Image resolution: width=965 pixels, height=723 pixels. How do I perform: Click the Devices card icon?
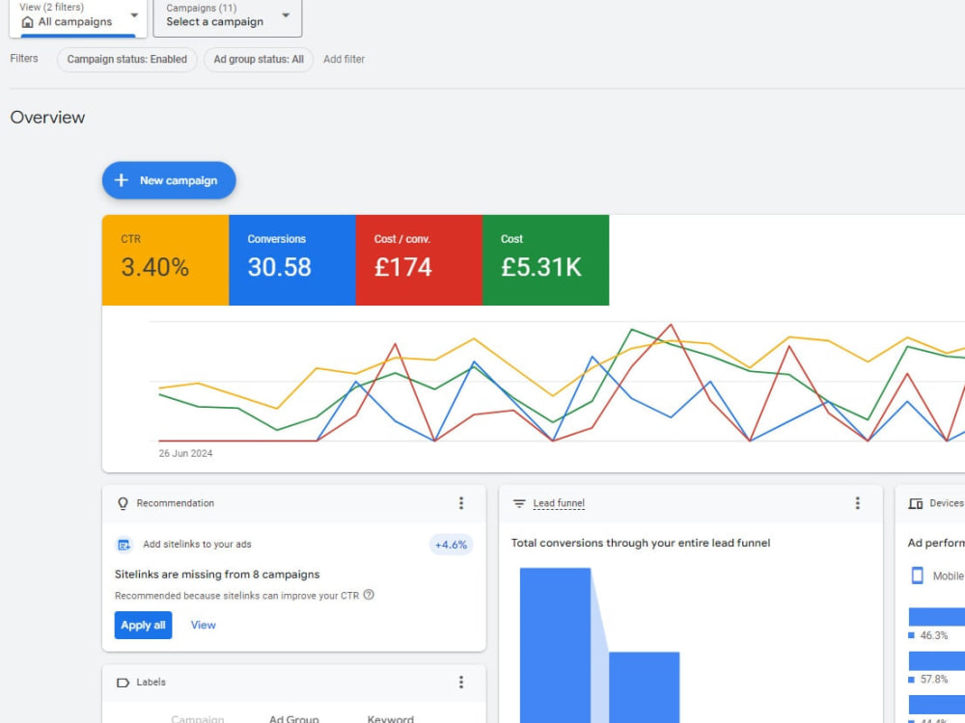pyautogui.click(x=915, y=503)
